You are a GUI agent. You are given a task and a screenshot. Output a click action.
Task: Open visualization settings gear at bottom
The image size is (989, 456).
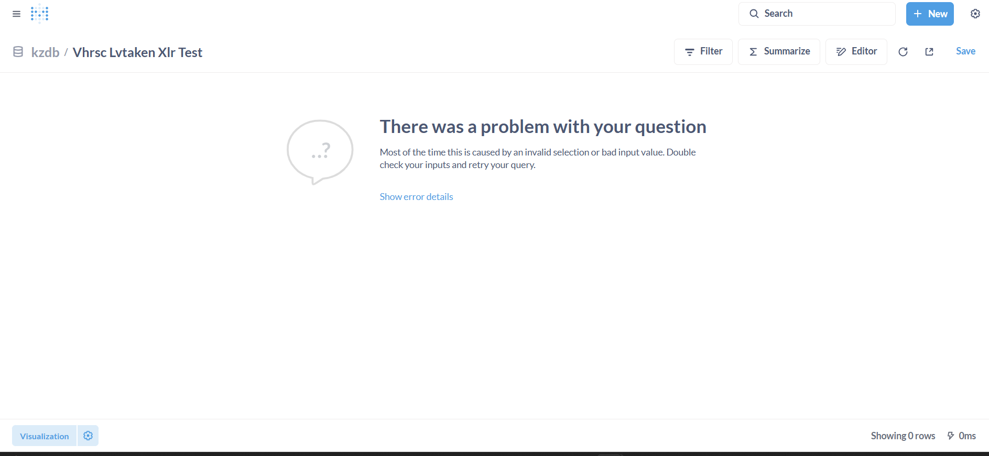click(x=88, y=436)
